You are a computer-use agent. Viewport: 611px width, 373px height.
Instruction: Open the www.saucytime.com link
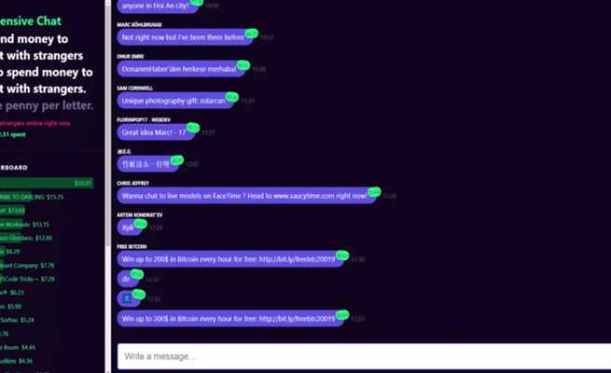point(303,196)
